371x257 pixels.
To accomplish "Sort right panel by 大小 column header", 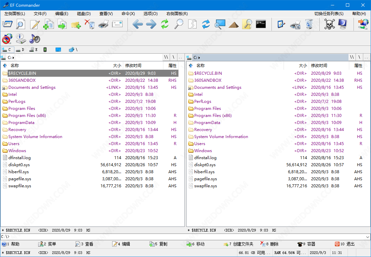I will (296, 66).
